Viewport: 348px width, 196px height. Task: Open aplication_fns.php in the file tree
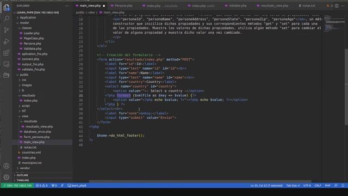tap(34, 54)
